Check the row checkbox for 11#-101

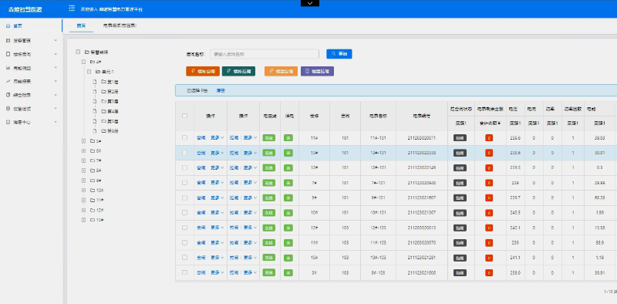[184, 138]
